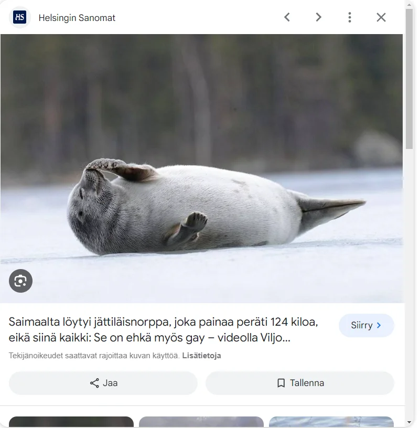420x428 pixels.
Task: Click the share icon in the Jaa button
Action: 94,383
